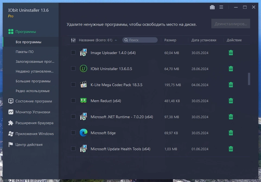Click the 195,75 MB size value

(x=173, y=85)
